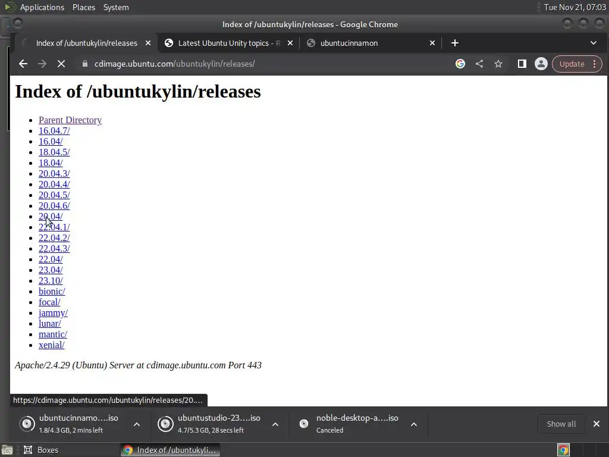Open the 20.04.6/ directory link

click(54, 205)
